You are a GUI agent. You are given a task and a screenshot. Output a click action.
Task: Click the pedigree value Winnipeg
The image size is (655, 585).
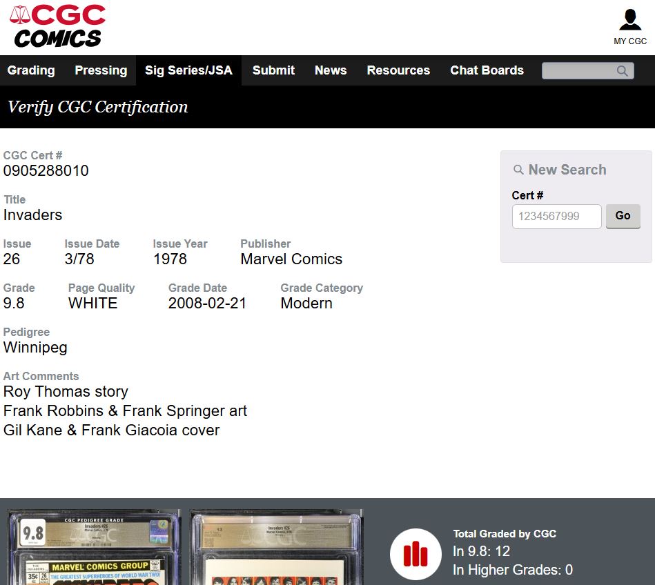point(35,348)
